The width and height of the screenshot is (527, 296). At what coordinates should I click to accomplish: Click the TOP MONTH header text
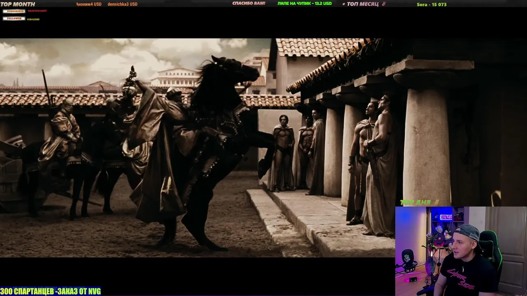[18, 4]
